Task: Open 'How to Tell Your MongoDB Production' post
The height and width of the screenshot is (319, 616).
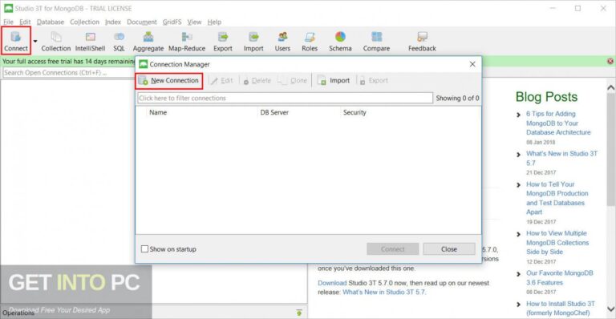Action: tap(557, 198)
